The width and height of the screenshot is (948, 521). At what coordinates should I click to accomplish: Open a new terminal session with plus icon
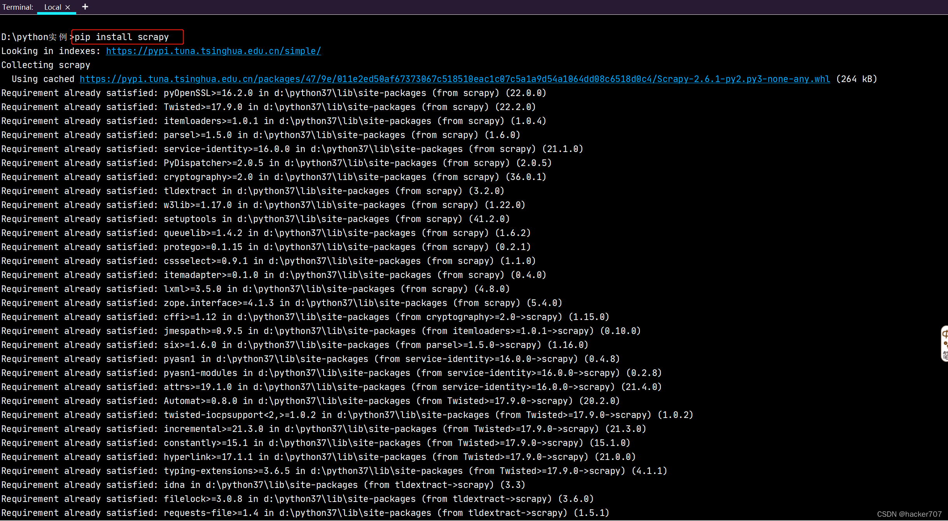[x=85, y=7]
